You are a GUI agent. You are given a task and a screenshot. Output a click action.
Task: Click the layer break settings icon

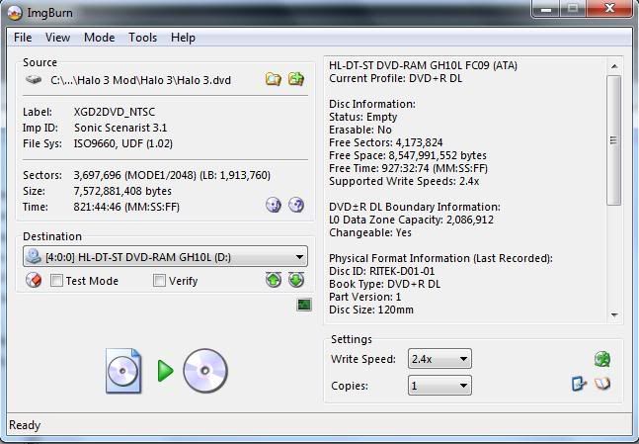pyautogui.click(x=579, y=384)
